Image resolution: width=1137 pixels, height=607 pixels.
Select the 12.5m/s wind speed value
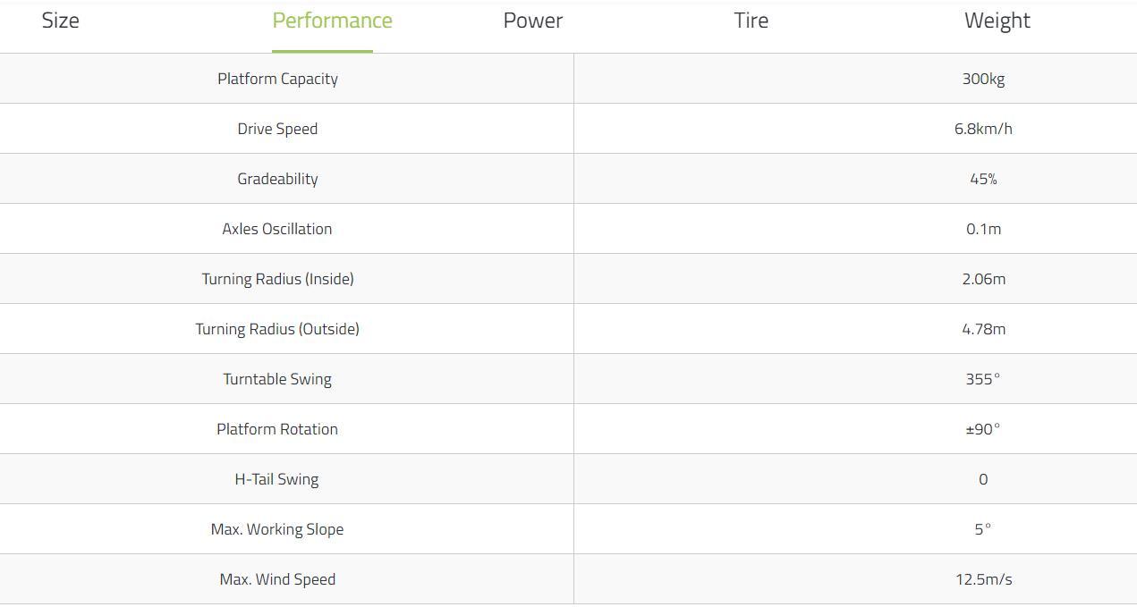tap(983, 579)
